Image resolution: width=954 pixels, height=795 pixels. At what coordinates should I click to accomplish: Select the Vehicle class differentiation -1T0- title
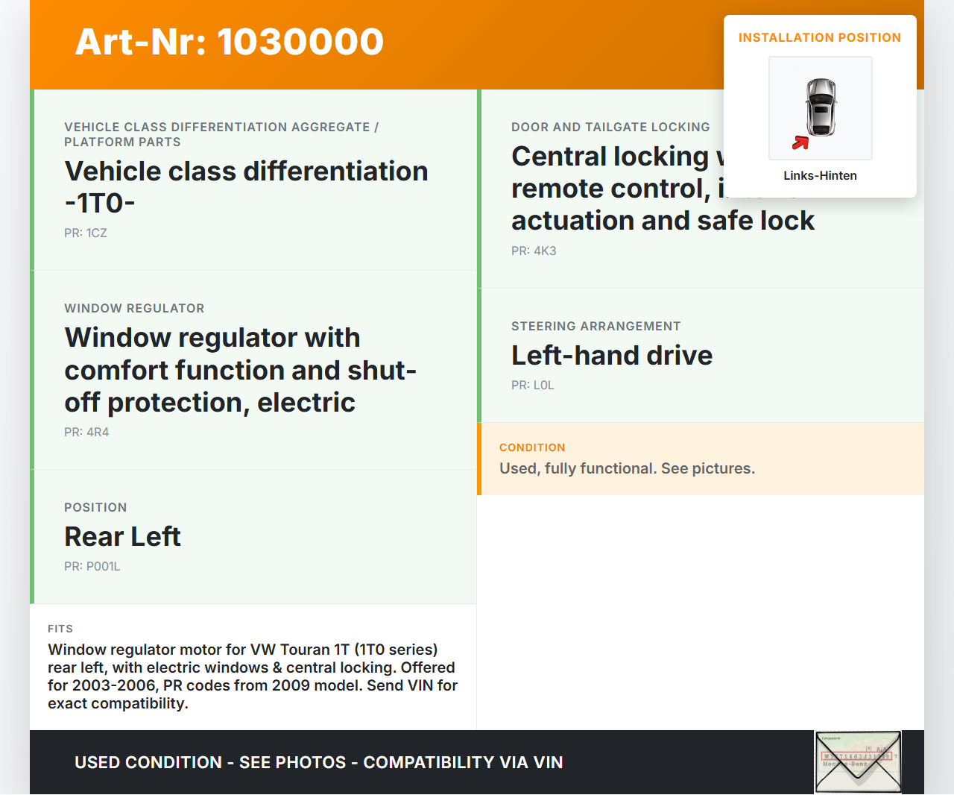coord(247,187)
